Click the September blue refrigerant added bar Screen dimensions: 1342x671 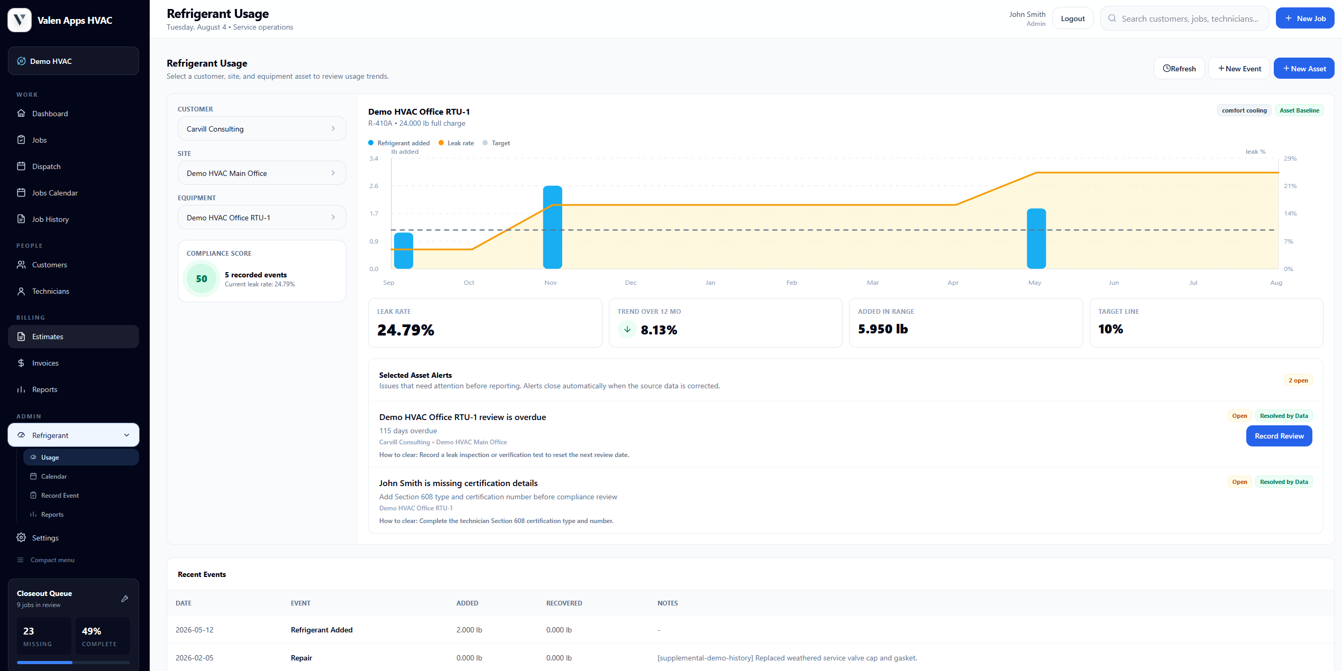pyautogui.click(x=404, y=250)
